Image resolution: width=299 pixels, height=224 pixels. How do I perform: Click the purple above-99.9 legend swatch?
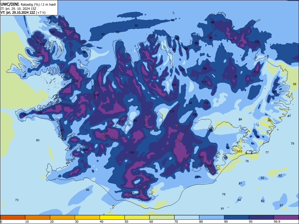(286, 217)
